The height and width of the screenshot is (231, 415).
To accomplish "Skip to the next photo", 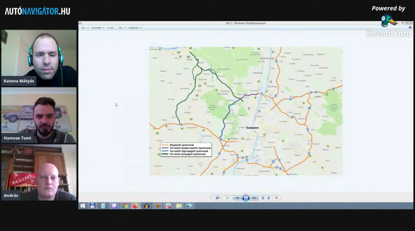I will point(254,198).
